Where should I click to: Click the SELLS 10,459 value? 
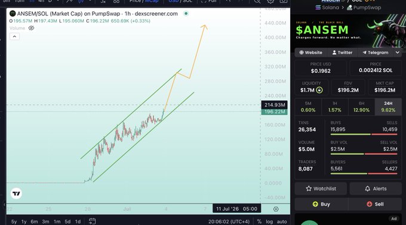[390, 129]
